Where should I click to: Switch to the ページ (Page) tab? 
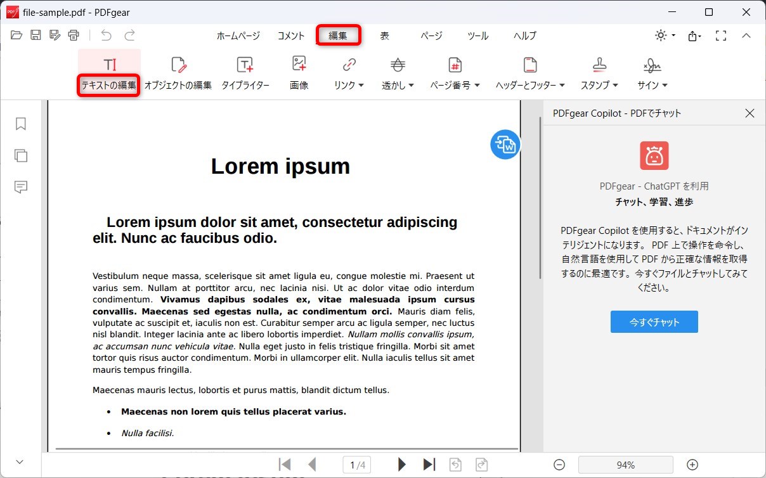coord(431,36)
